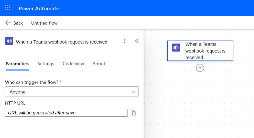Rename the Untitled flow title
Image resolution: width=254 pixels, height=138 pixels.
click(x=44, y=23)
